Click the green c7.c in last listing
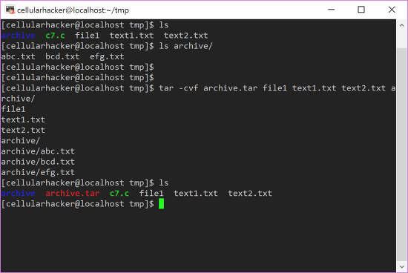This screenshot has height=273, width=408. (x=119, y=194)
